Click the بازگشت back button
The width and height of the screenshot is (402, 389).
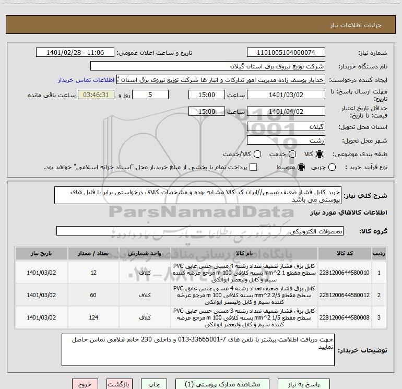coord(120,384)
